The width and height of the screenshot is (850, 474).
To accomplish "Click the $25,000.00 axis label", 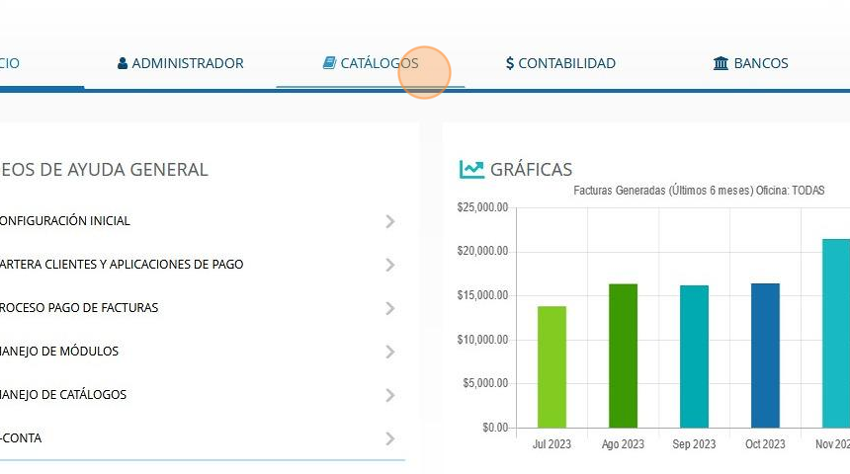I will 482,207.
